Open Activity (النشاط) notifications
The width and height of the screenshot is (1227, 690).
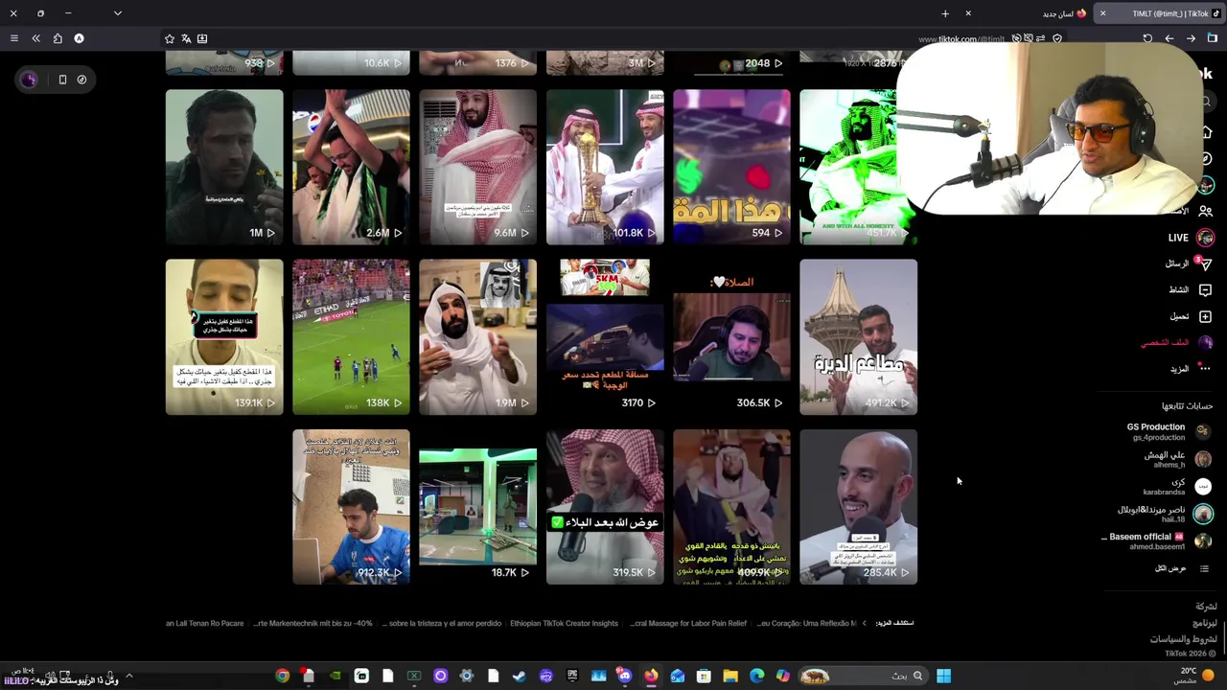click(x=1189, y=289)
